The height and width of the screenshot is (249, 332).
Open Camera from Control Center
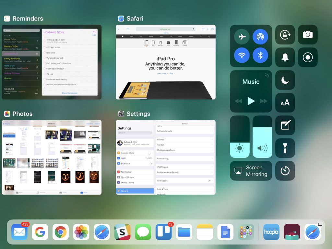(x=308, y=34)
